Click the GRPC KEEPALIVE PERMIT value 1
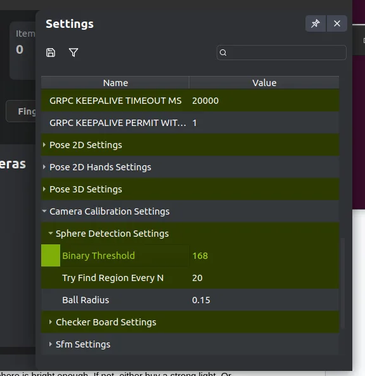Viewport: 365px width, 376px height. click(195, 123)
